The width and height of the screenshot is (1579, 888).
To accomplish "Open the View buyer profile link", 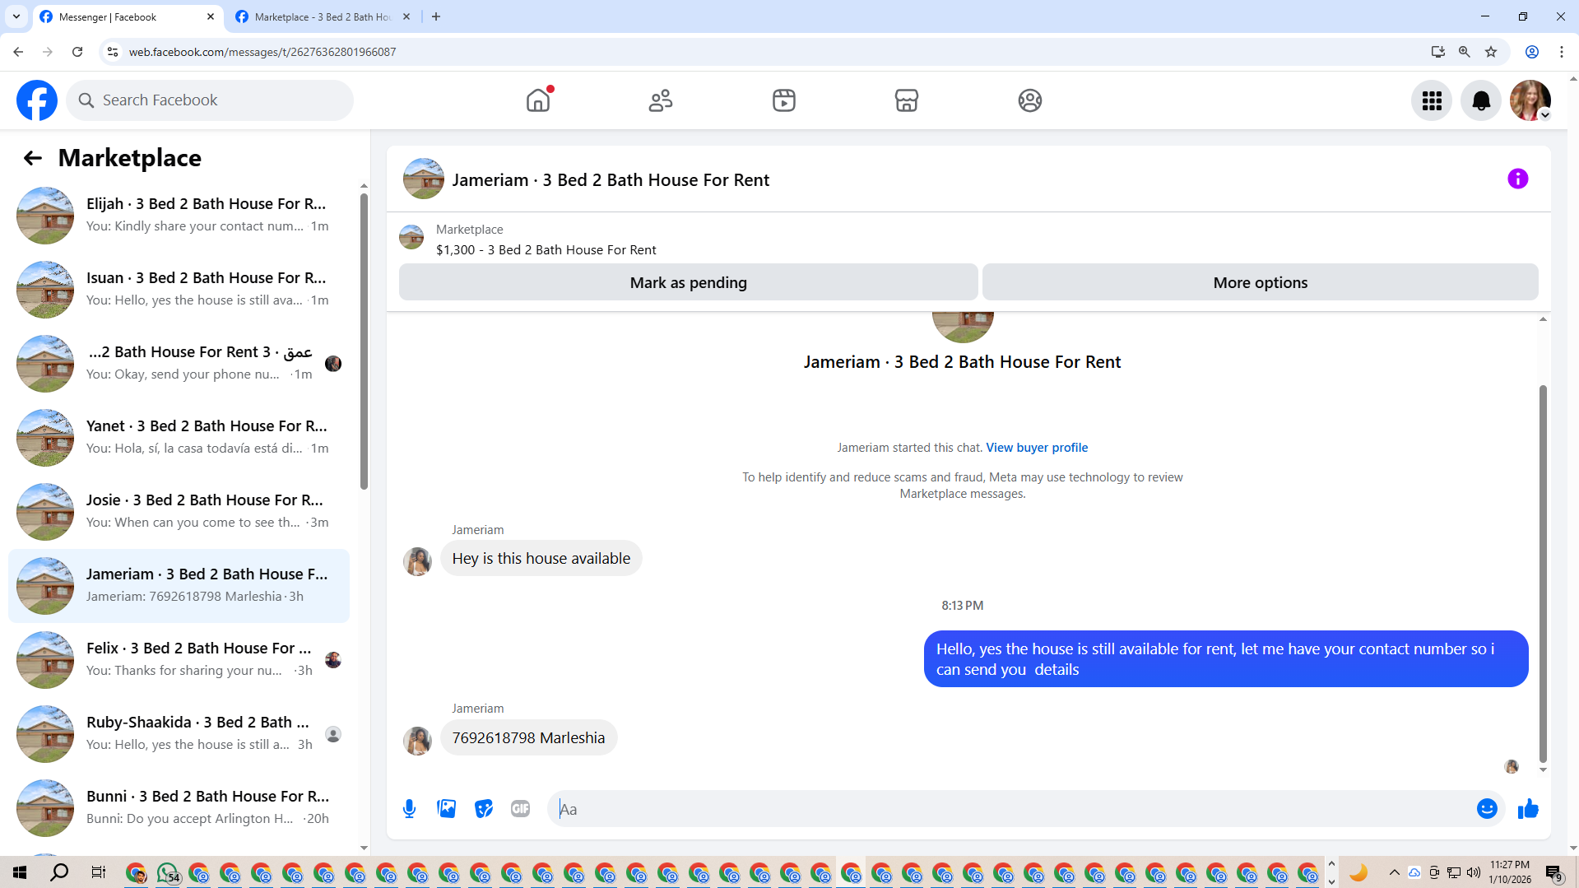I will pos(1037,448).
